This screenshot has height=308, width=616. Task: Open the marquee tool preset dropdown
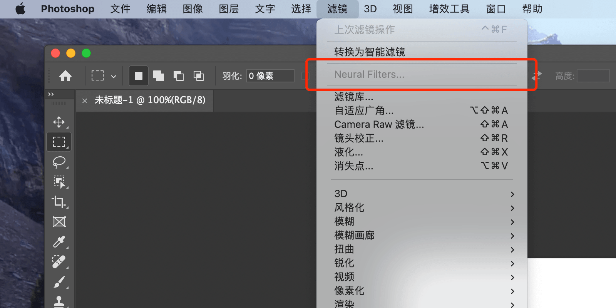(x=114, y=76)
